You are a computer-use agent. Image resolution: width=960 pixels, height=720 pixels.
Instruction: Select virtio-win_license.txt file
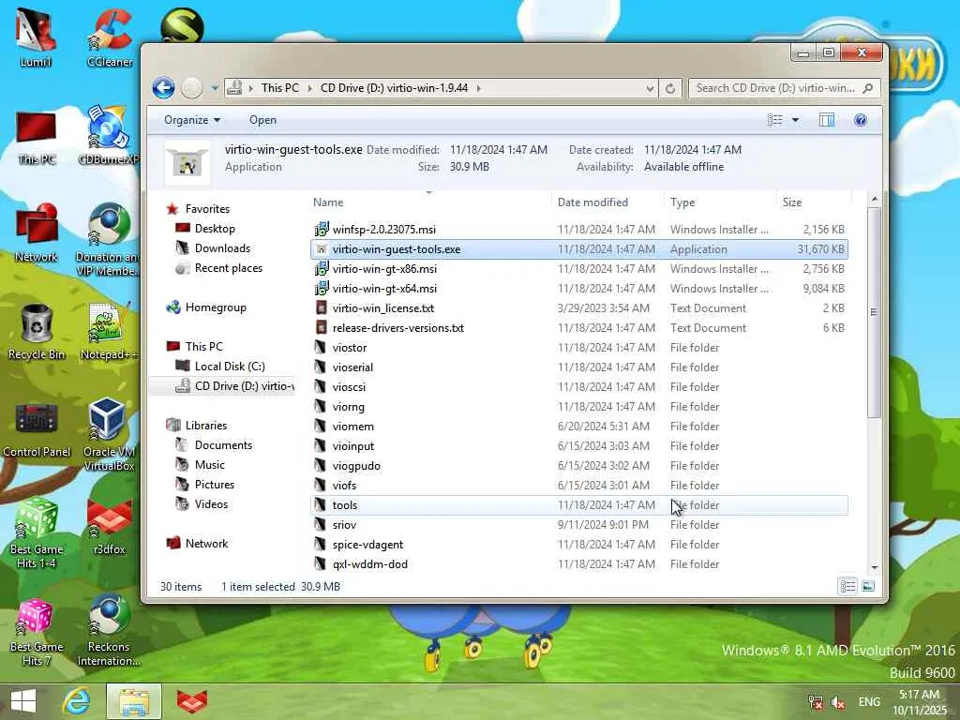[579, 307]
